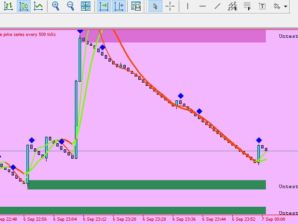Pick the vertical line drawing tool
This screenshot has height=224, width=298.
click(x=188, y=6)
